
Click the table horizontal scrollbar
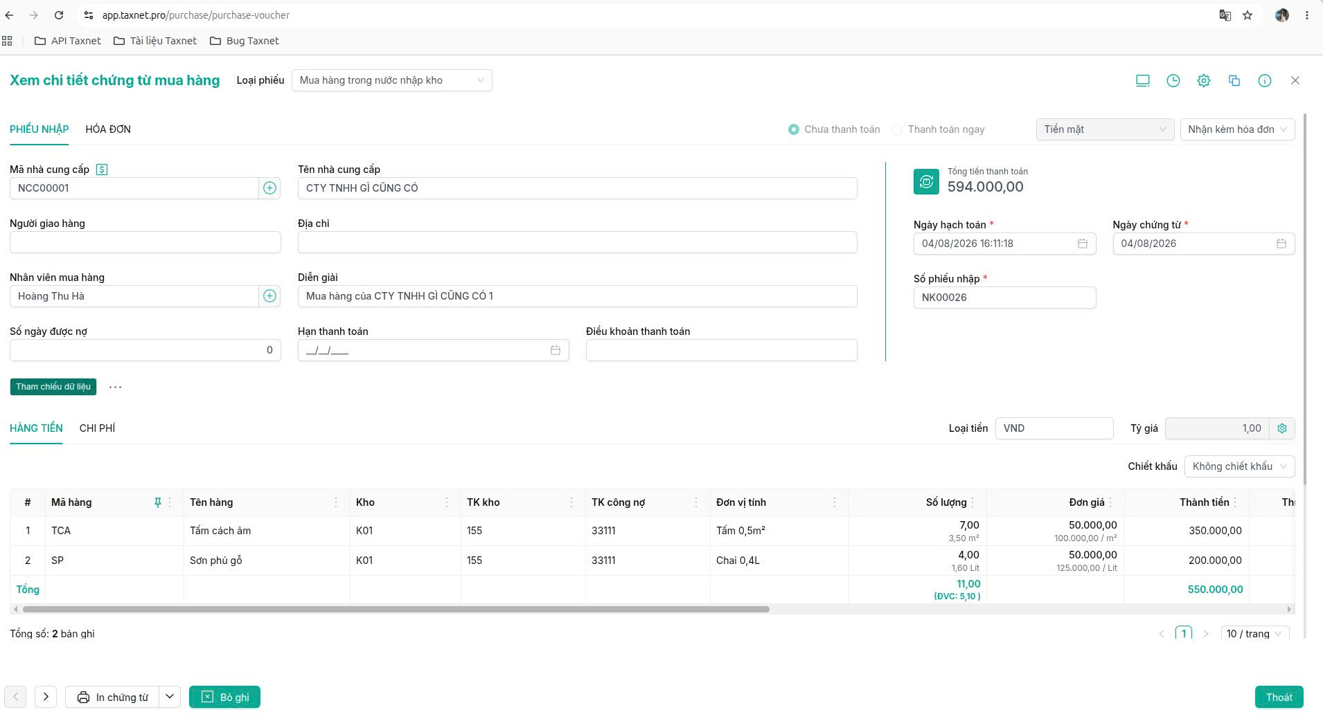(396, 610)
